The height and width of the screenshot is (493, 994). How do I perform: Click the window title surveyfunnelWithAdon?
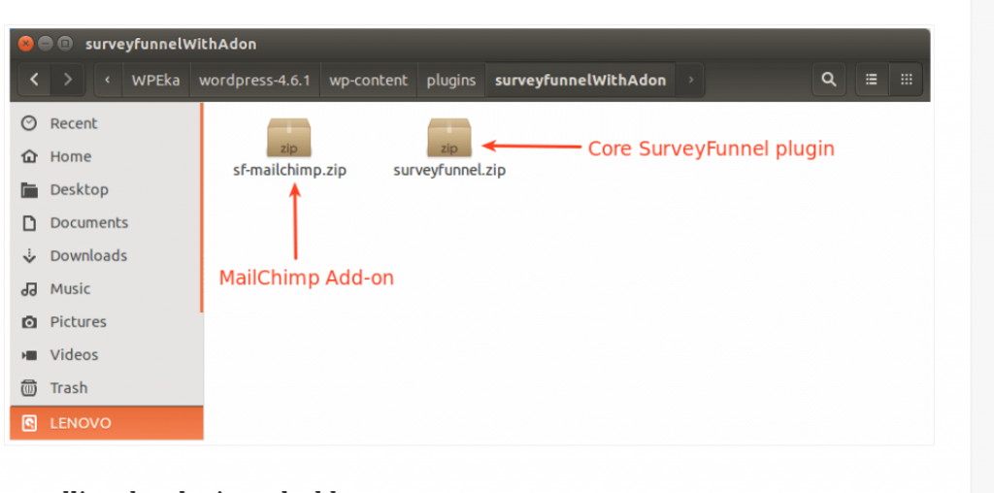171,44
